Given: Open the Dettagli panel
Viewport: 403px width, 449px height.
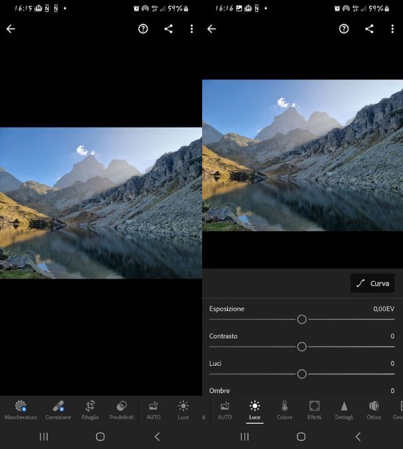Looking at the screenshot, I should 344,409.
